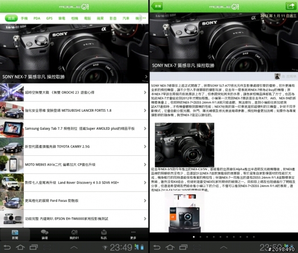The image size is (298, 253).
Task: Open the 論壇 forum tab in the bottom bar
Action: [45, 234]
